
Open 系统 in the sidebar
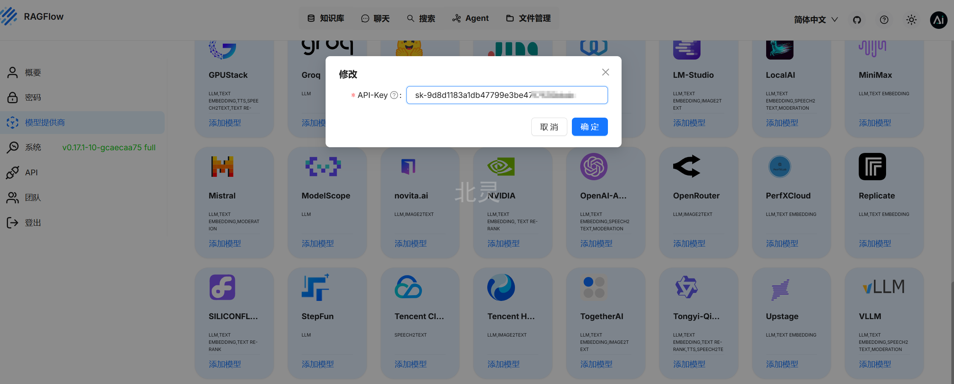pyautogui.click(x=24, y=147)
